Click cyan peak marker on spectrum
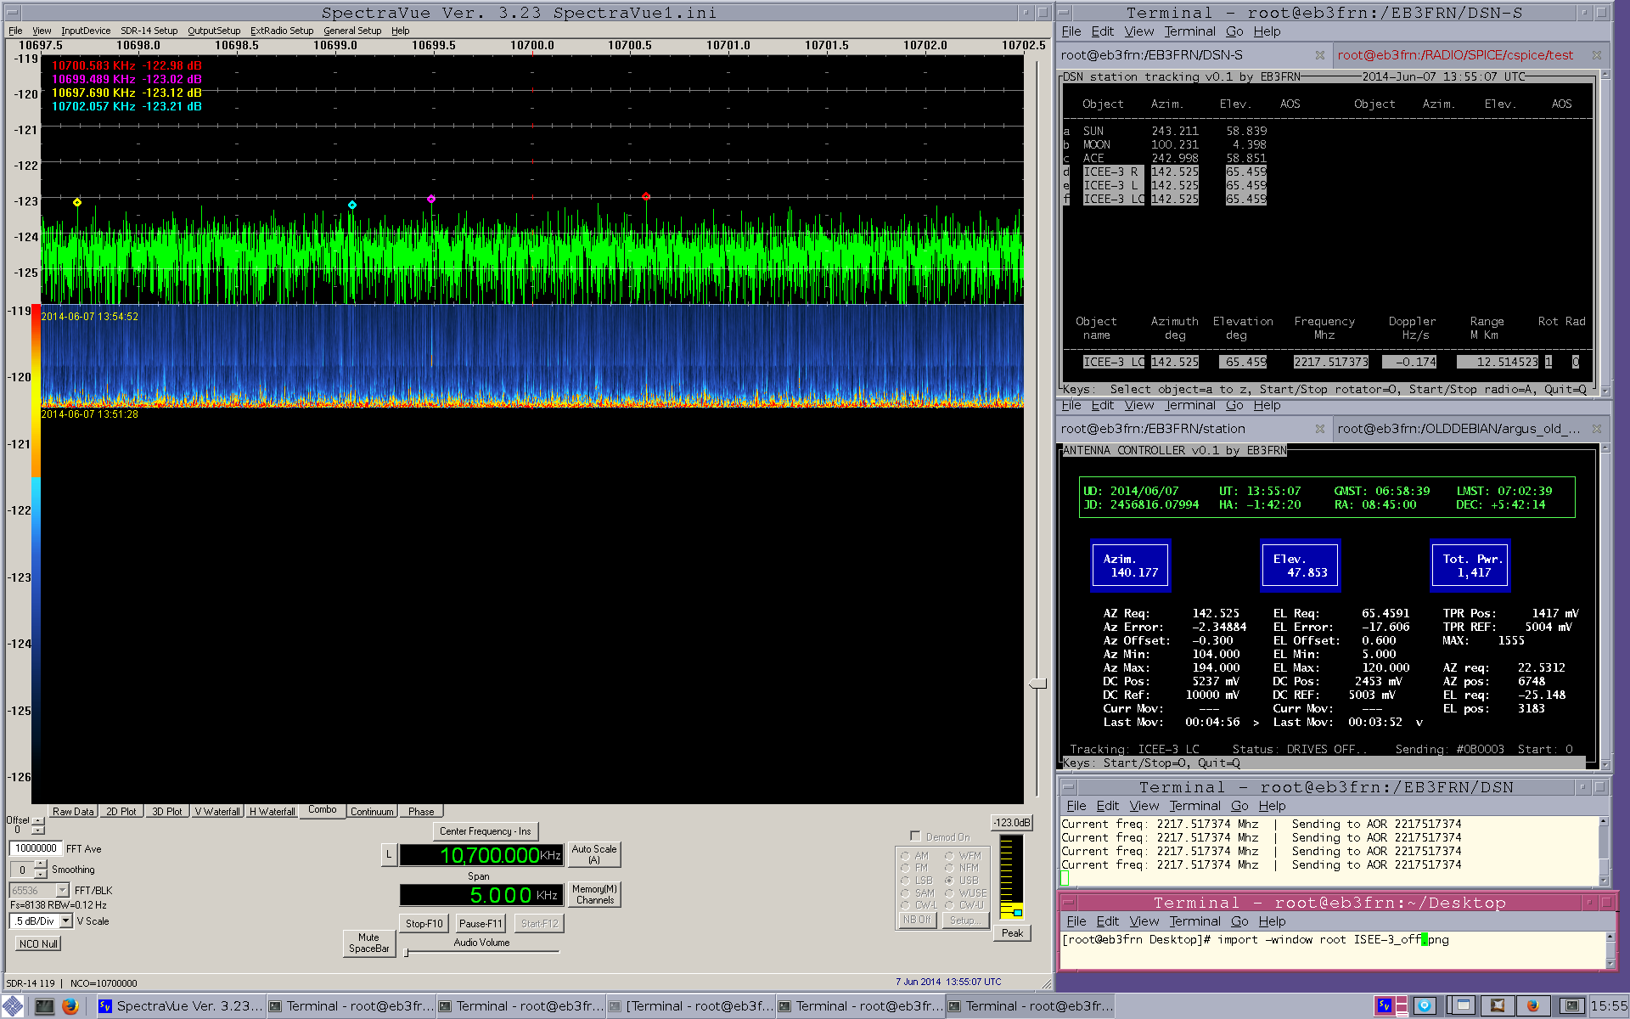This screenshot has width=1630, height=1019. click(x=352, y=205)
